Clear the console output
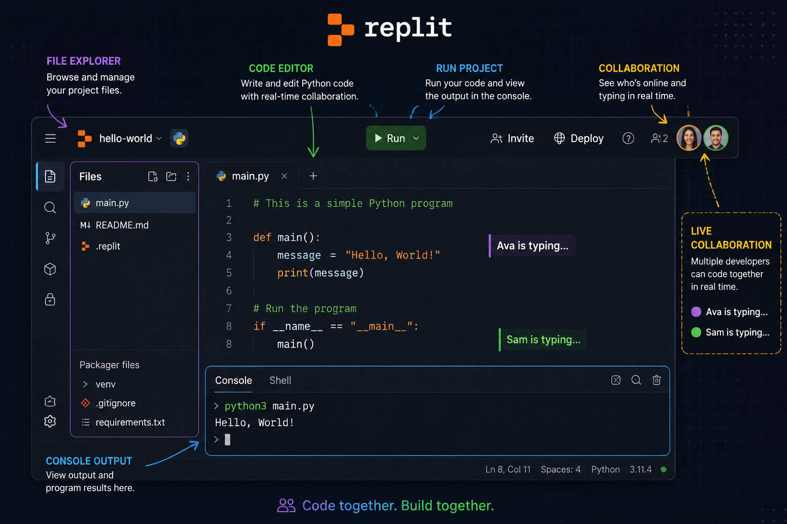 pyautogui.click(x=616, y=380)
